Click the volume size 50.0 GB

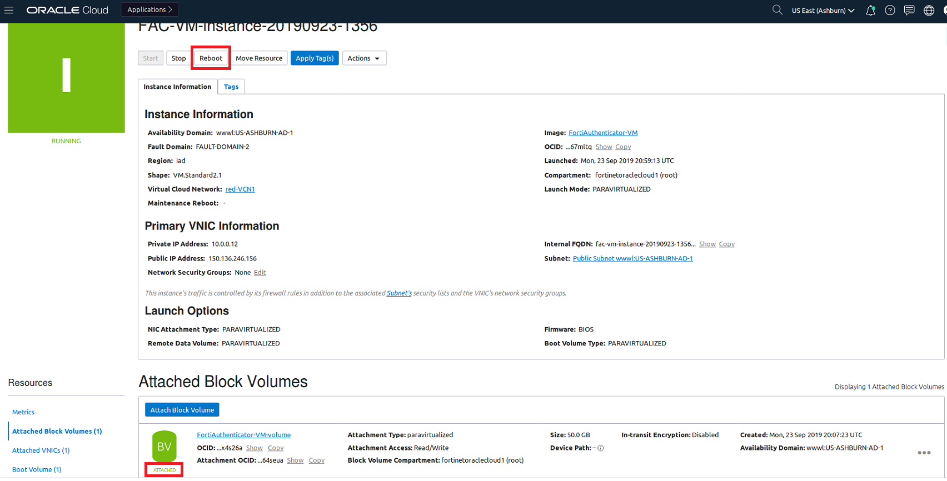tap(578, 435)
